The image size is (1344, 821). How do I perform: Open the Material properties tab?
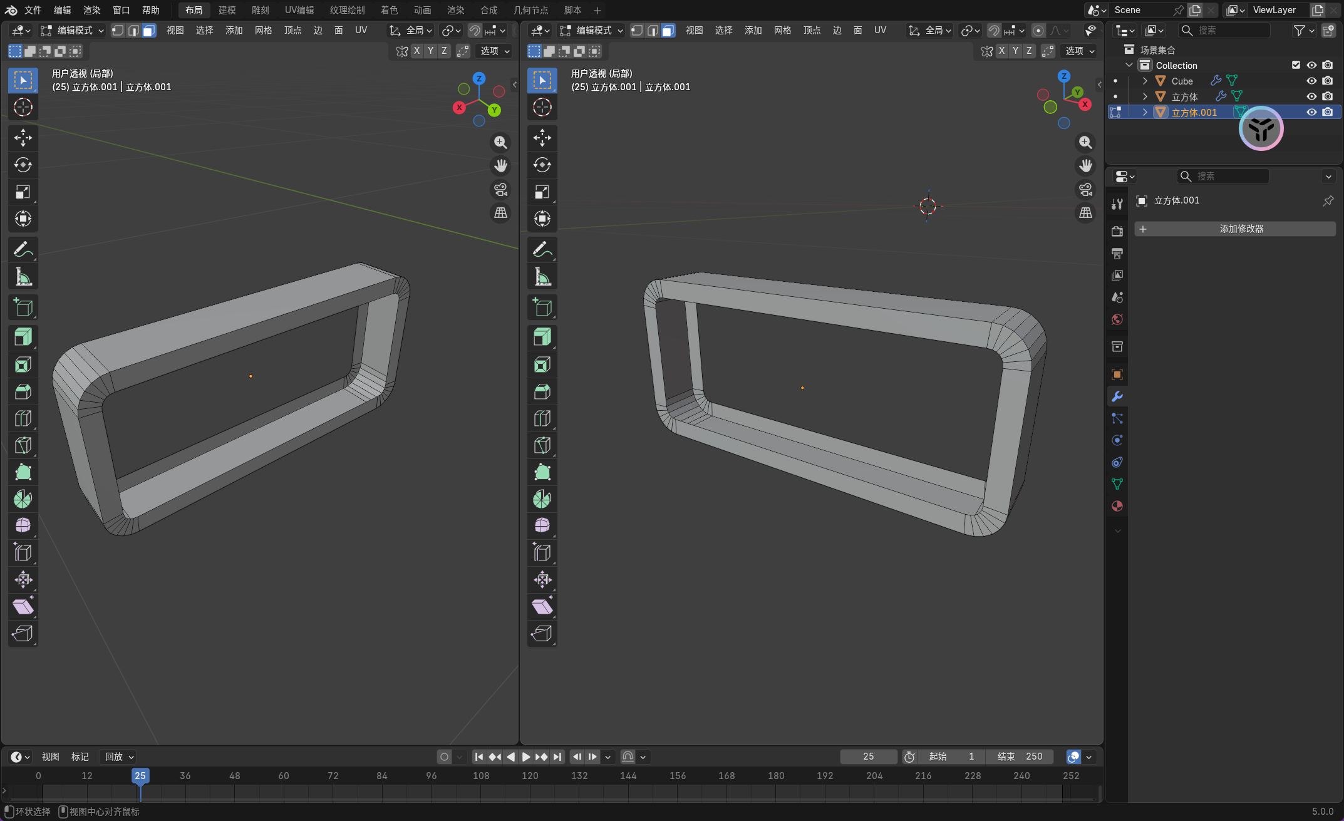(1117, 506)
